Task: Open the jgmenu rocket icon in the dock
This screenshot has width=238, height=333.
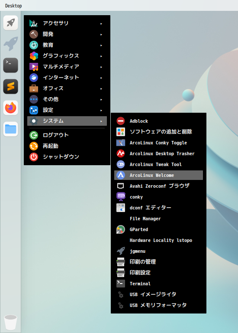Action: click(10, 44)
